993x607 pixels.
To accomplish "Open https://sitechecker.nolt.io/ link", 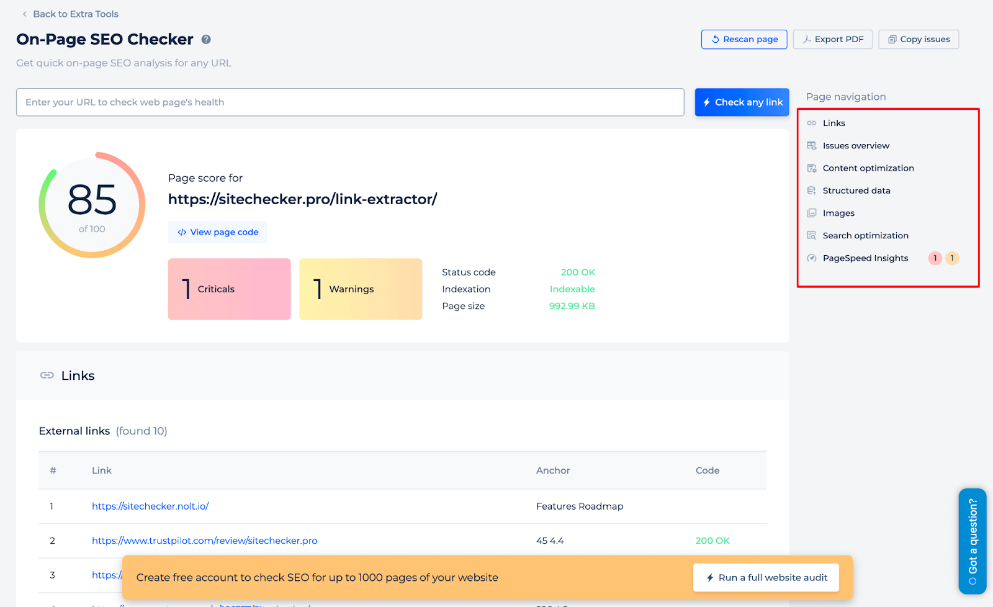I will pos(150,506).
